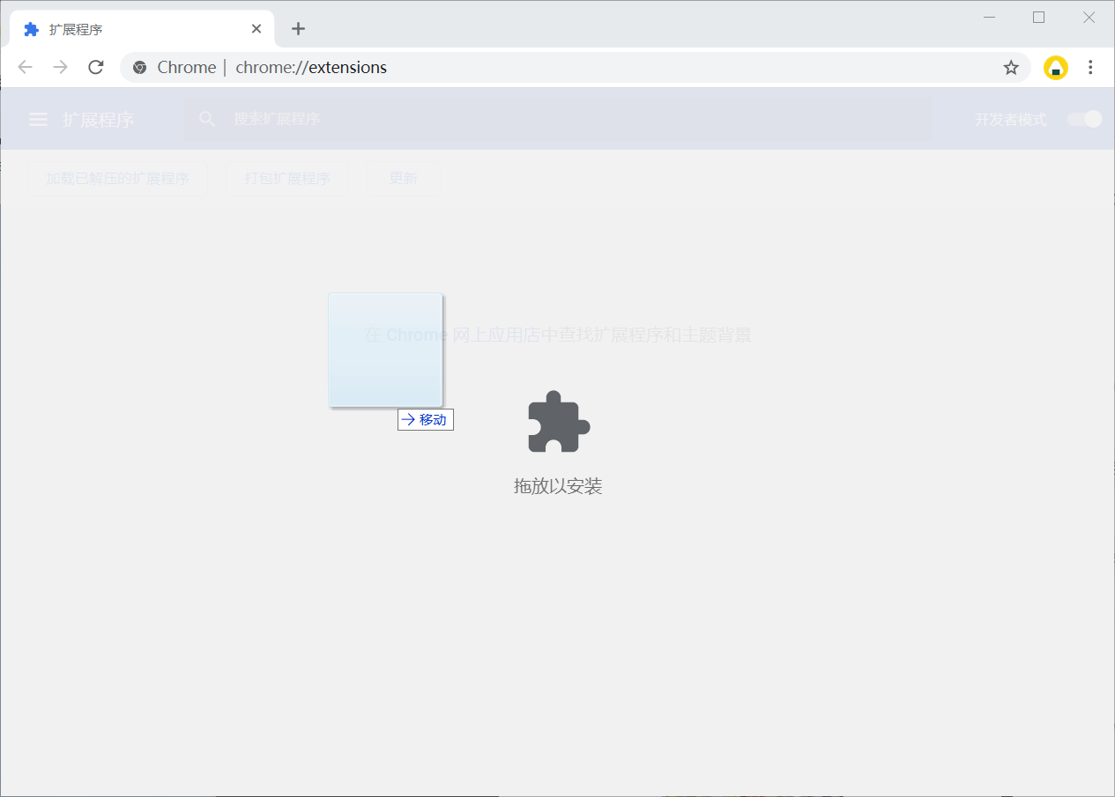Click the 扩展程序 page title in the header
This screenshot has height=797, width=1115.
[99, 120]
